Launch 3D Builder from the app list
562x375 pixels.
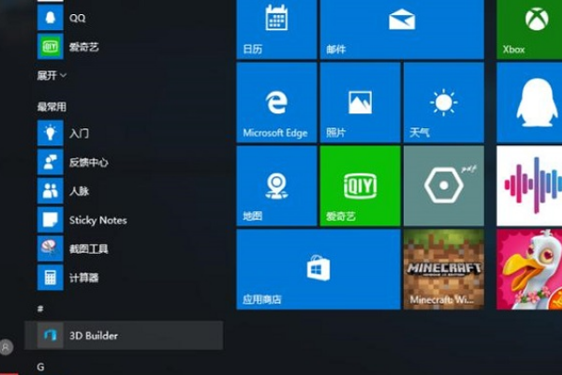point(124,336)
